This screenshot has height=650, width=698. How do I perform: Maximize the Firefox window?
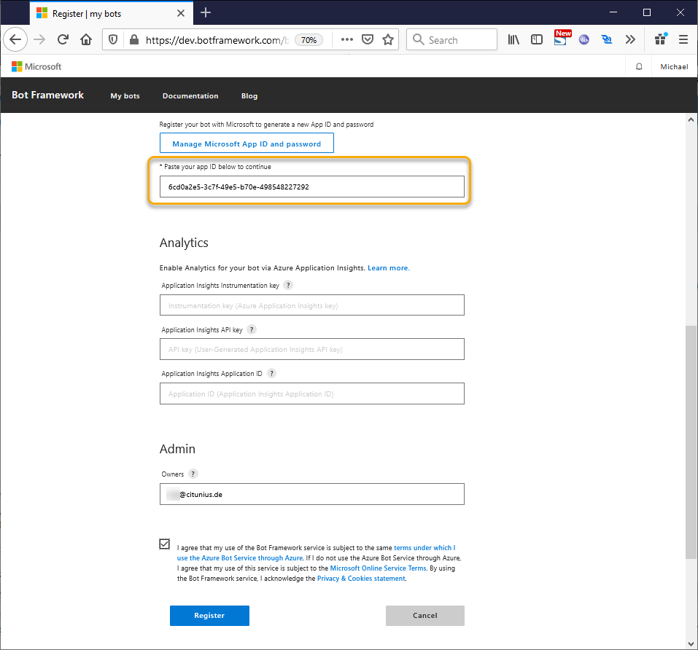(647, 12)
